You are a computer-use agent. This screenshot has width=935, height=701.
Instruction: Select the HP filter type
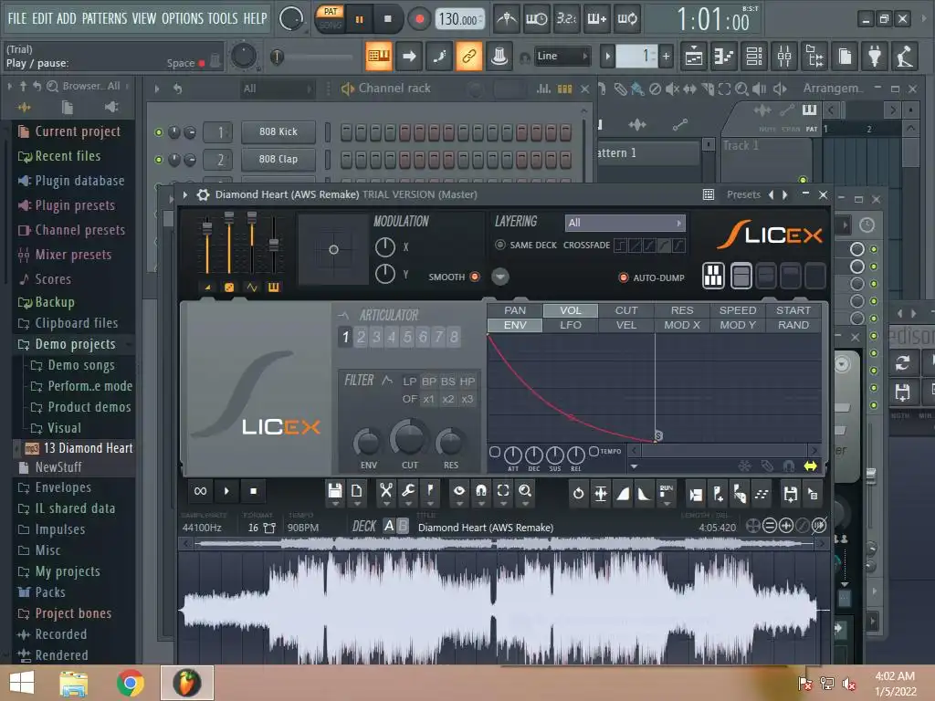point(467,382)
